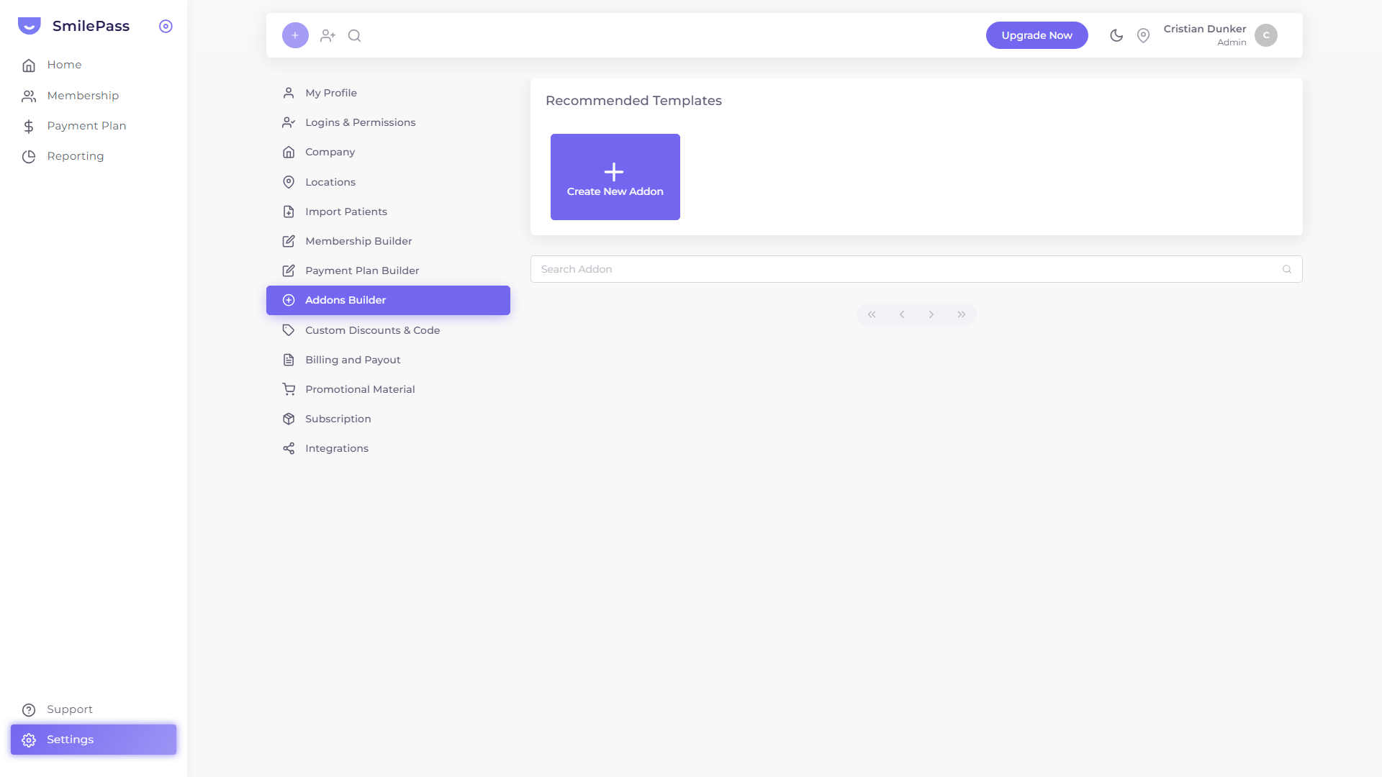Image resolution: width=1382 pixels, height=777 pixels.
Task: Navigate to Reporting
Action: pyautogui.click(x=94, y=156)
